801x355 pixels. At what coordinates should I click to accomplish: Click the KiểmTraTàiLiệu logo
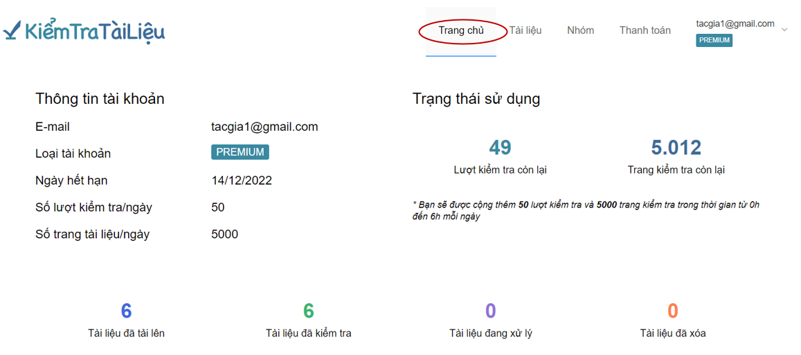[84, 33]
